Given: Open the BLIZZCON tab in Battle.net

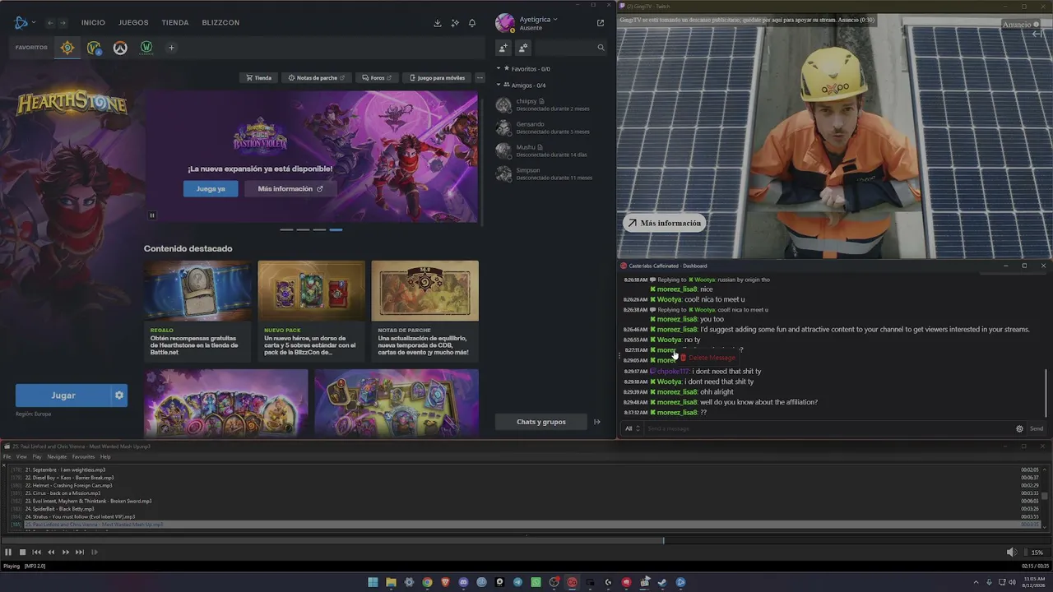Looking at the screenshot, I should point(220,23).
